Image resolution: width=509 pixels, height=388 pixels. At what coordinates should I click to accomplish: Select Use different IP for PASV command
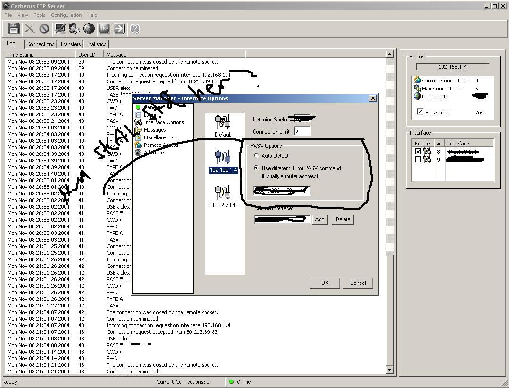pos(256,168)
